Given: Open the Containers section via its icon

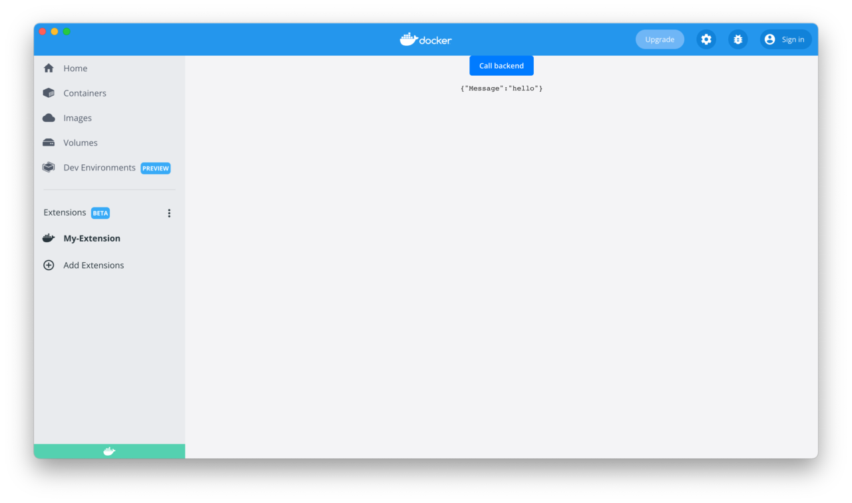Looking at the screenshot, I should [48, 93].
